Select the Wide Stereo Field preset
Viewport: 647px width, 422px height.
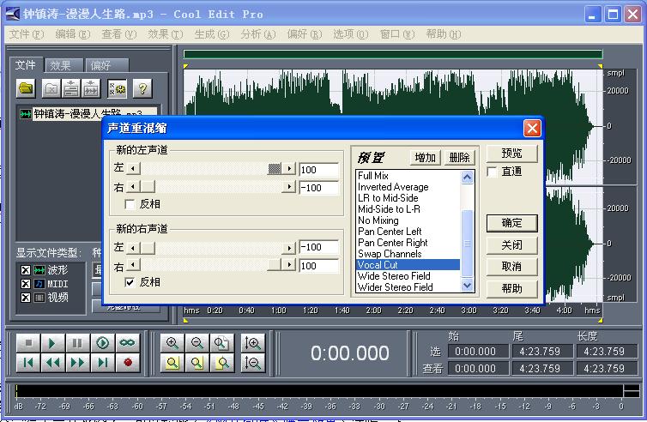[408, 276]
